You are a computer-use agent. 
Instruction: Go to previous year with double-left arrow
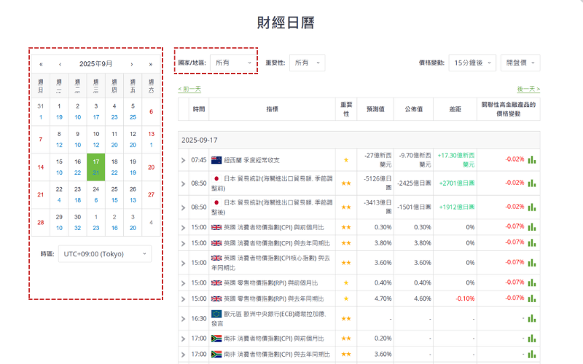[41, 64]
